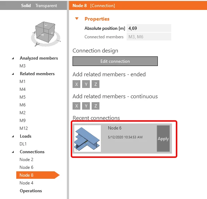
Task: Switch view mode to Solid
Action: click(x=26, y=6)
